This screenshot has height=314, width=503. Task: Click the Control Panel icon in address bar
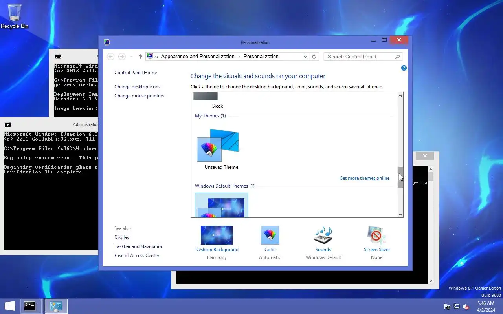click(150, 56)
